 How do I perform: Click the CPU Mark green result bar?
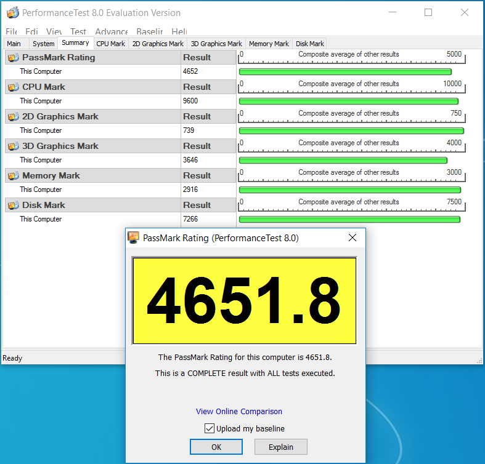tap(349, 102)
